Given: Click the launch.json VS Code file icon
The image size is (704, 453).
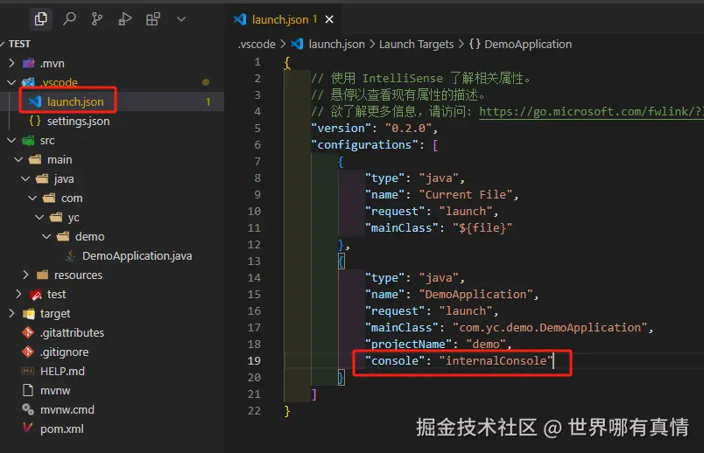Looking at the screenshot, I should pyautogui.click(x=35, y=101).
